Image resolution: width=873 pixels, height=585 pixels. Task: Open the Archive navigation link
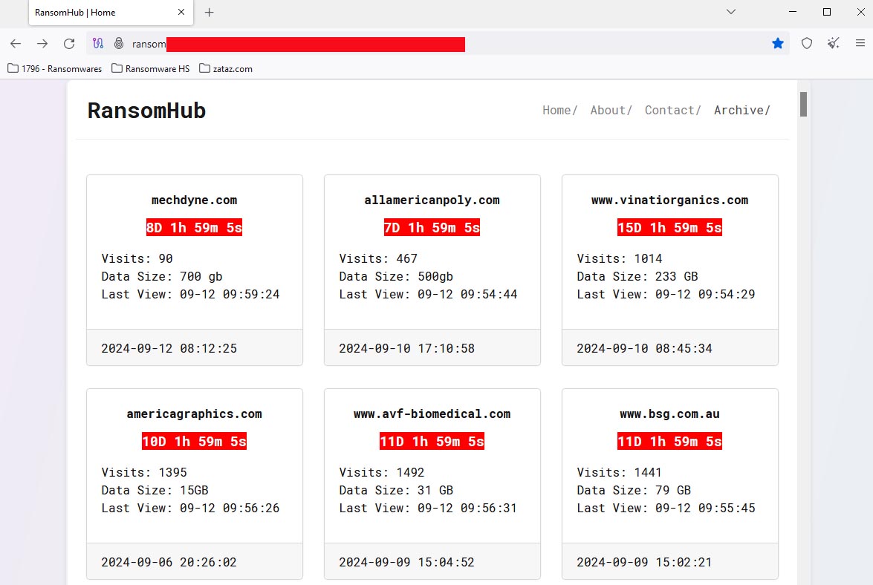741,110
